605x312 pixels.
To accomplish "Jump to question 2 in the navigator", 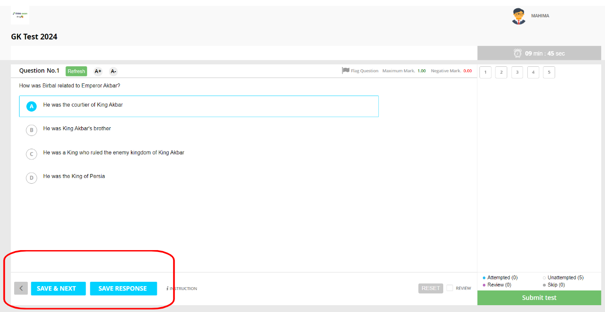I will (501, 73).
